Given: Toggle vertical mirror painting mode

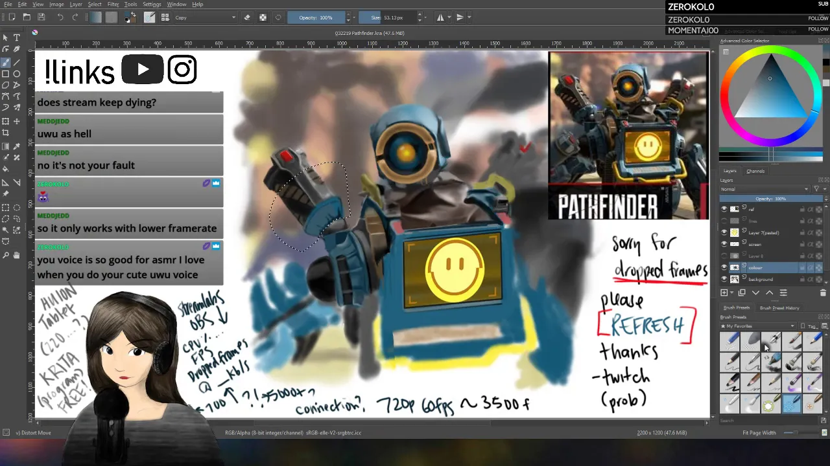Looking at the screenshot, I should pyautogui.click(x=460, y=17).
